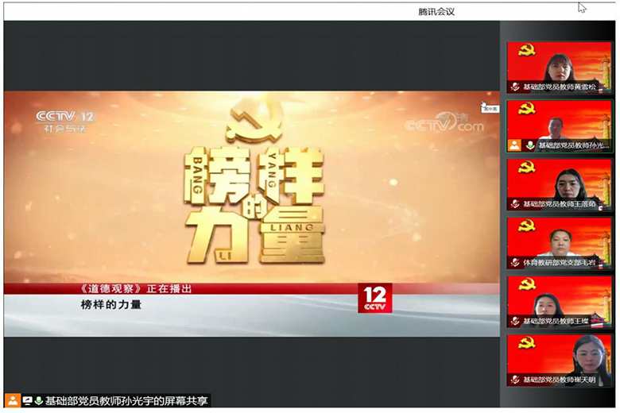Screen dimensions: 620x413
Task: Click the CCTV 12 社会与法 logo in the video
Action: pos(64,121)
